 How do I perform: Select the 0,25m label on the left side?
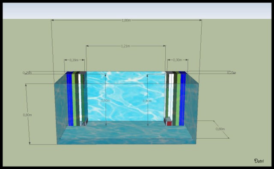click(x=27, y=73)
